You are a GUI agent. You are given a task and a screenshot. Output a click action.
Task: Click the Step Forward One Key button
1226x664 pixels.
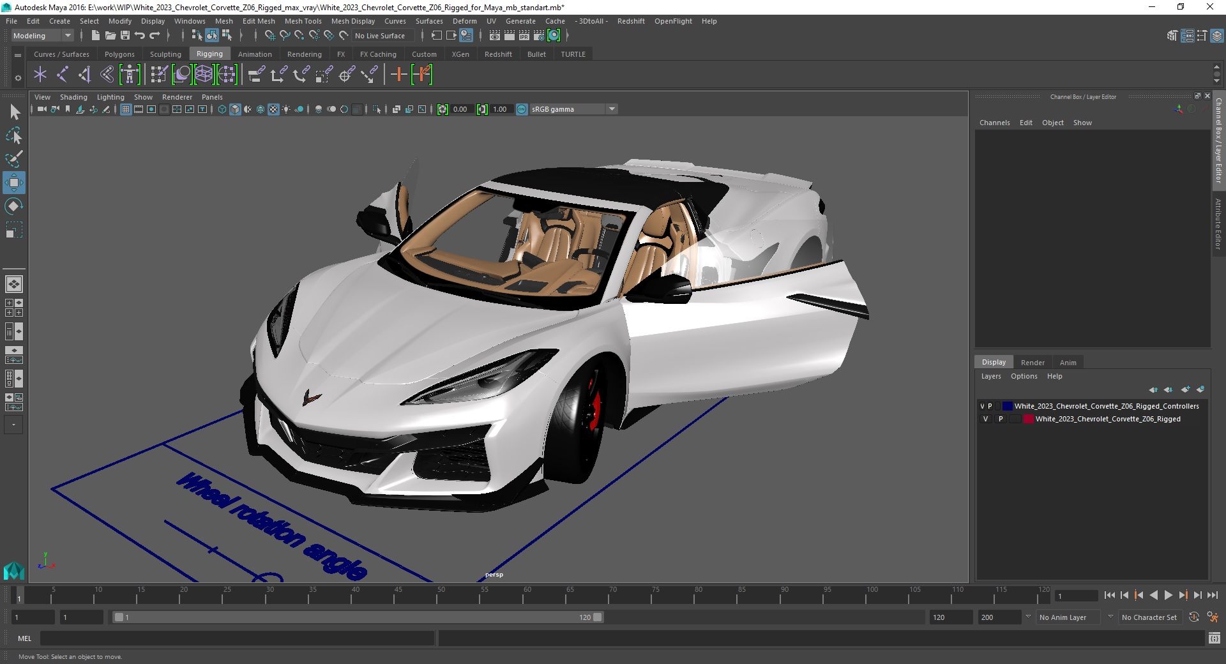click(x=1183, y=595)
